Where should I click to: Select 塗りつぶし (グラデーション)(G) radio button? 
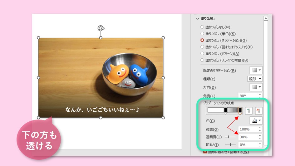pyautogui.click(x=202, y=40)
